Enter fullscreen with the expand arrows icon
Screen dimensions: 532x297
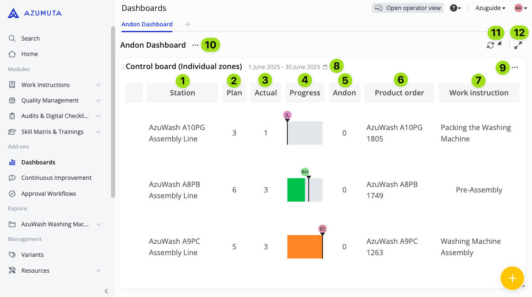coord(518,45)
